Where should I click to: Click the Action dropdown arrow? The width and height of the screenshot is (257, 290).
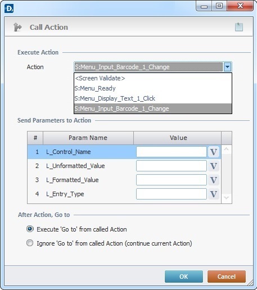[227, 67]
